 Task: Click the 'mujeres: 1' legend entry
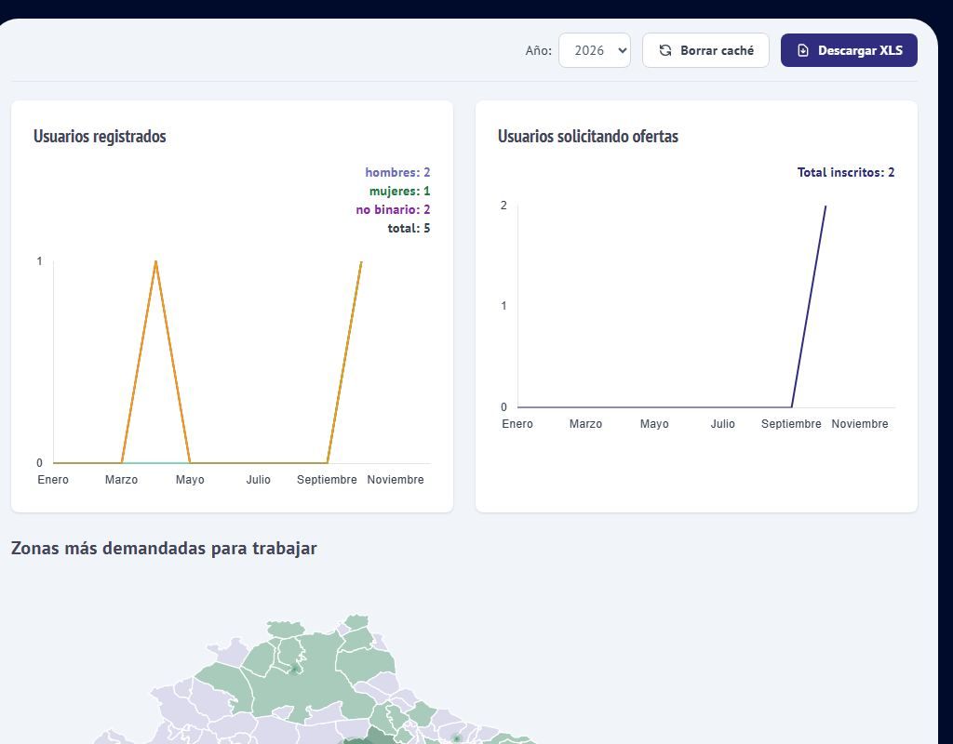click(x=400, y=192)
